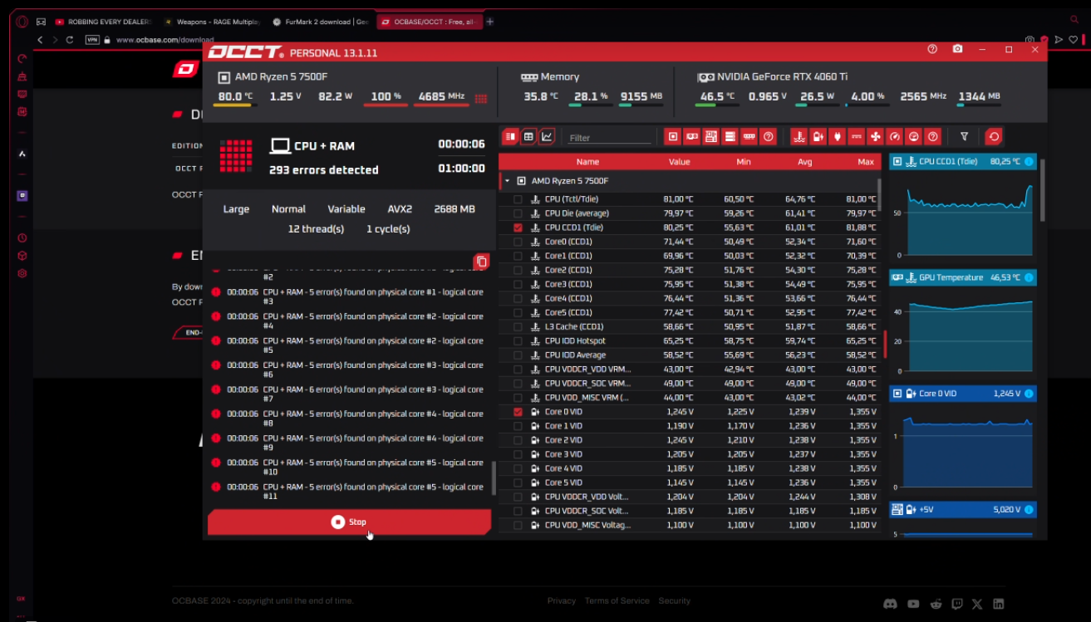1091x622 pixels.
Task: Filter sensors by storage drive icon
Action: tap(730, 136)
